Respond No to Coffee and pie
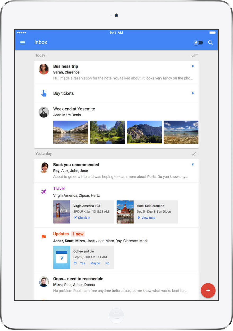Viewport: 233px width, 331px height. tap(107, 263)
